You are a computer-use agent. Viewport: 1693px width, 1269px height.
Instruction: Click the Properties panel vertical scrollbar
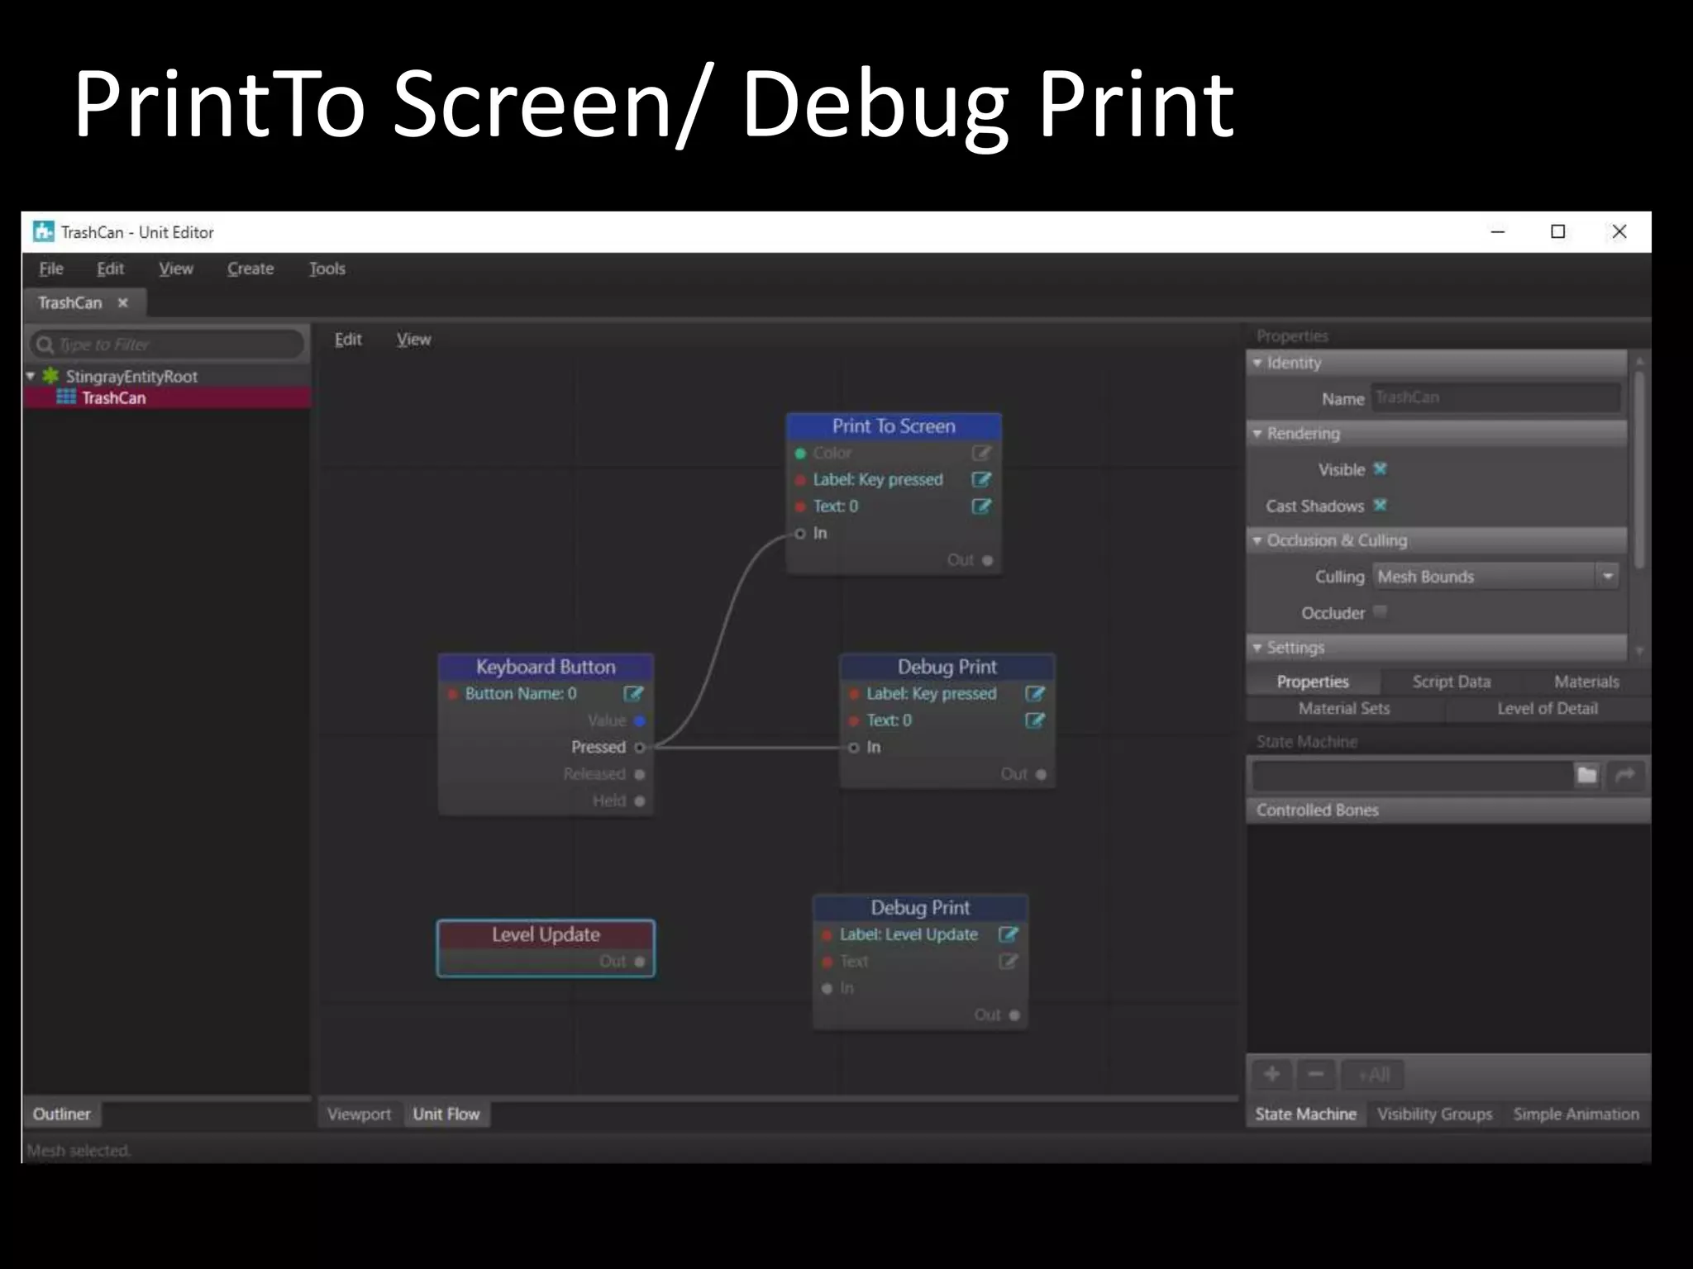coord(1639,471)
